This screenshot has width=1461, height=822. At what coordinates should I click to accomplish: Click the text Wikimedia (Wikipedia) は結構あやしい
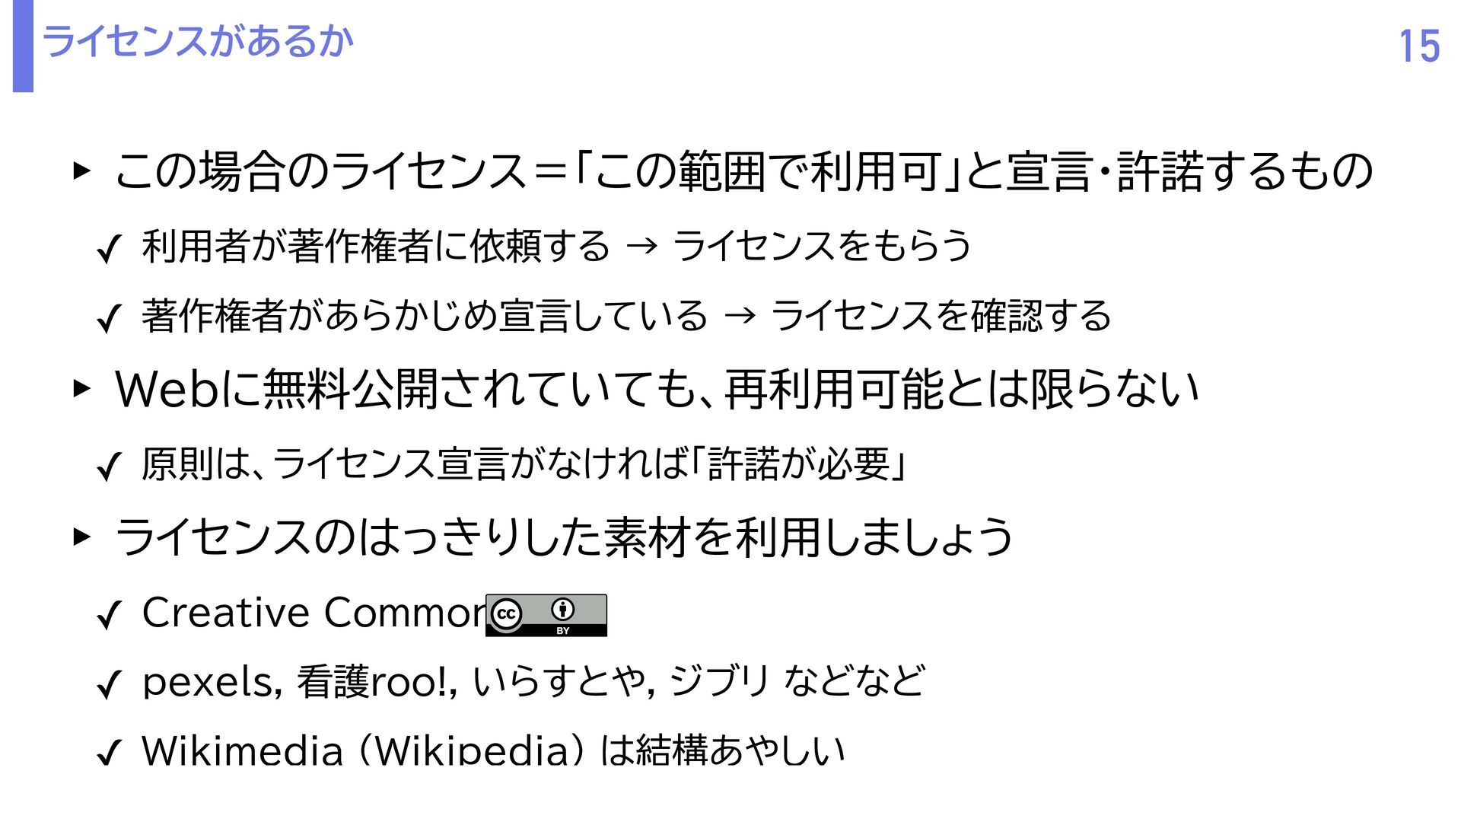493,750
